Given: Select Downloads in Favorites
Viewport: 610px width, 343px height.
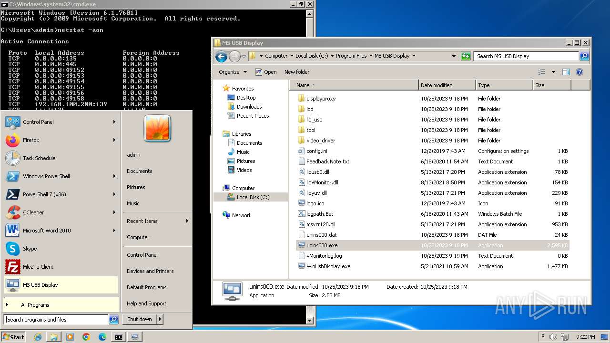Looking at the screenshot, I should click(249, 107).
